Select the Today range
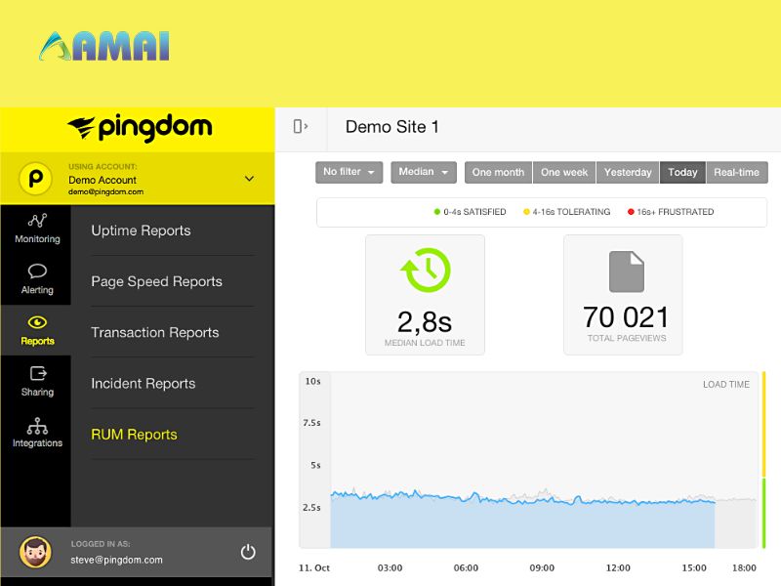781x586 pixels. point(682,173)
